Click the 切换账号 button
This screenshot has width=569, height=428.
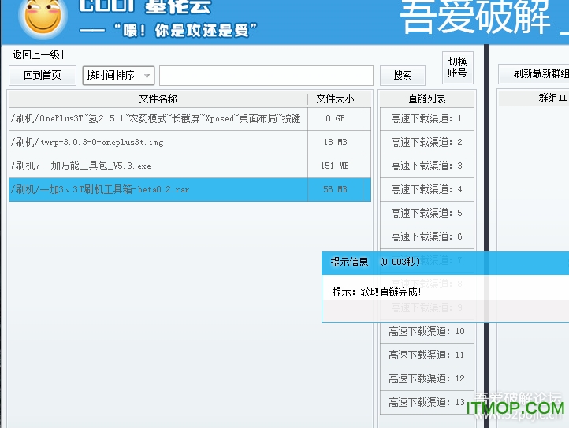click(x=458, y=68)
